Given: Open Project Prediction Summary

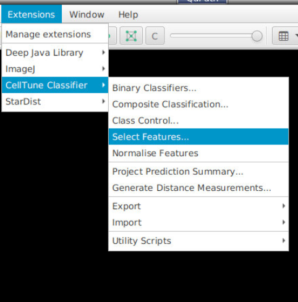Looking at the screenshot, I should coord(198,172).
